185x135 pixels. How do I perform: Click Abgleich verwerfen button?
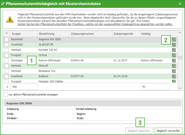point(168,131)
